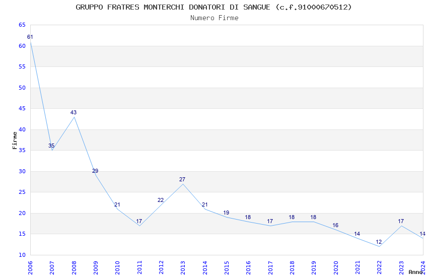Select the 18 data label for 2018

tap(292, 217)
